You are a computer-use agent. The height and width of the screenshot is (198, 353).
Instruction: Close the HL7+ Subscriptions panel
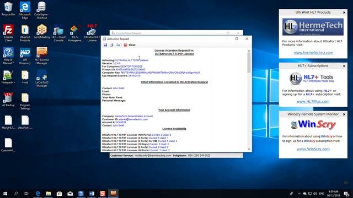pos(344,66)
